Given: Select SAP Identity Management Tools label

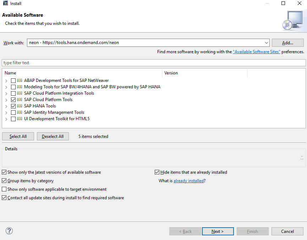Looking at the screenshot, I should coord(54,112).
